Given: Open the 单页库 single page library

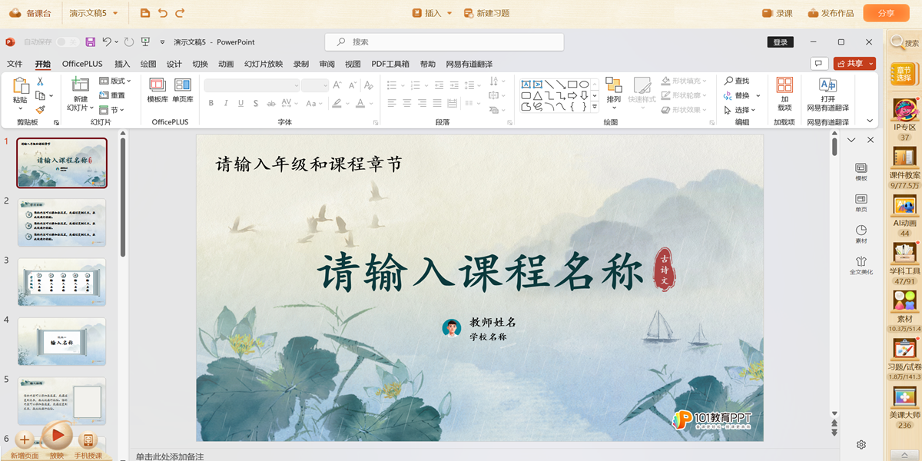Looking at the screenshot, I should (183, 90).
